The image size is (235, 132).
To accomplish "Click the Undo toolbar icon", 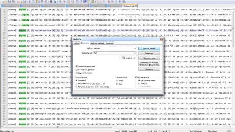I will [x=42, y=1].
